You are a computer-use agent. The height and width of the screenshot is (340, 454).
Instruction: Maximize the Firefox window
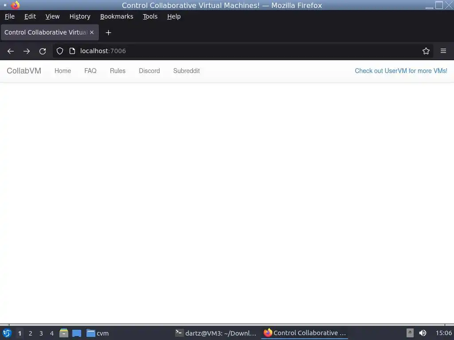click(439, 5)
